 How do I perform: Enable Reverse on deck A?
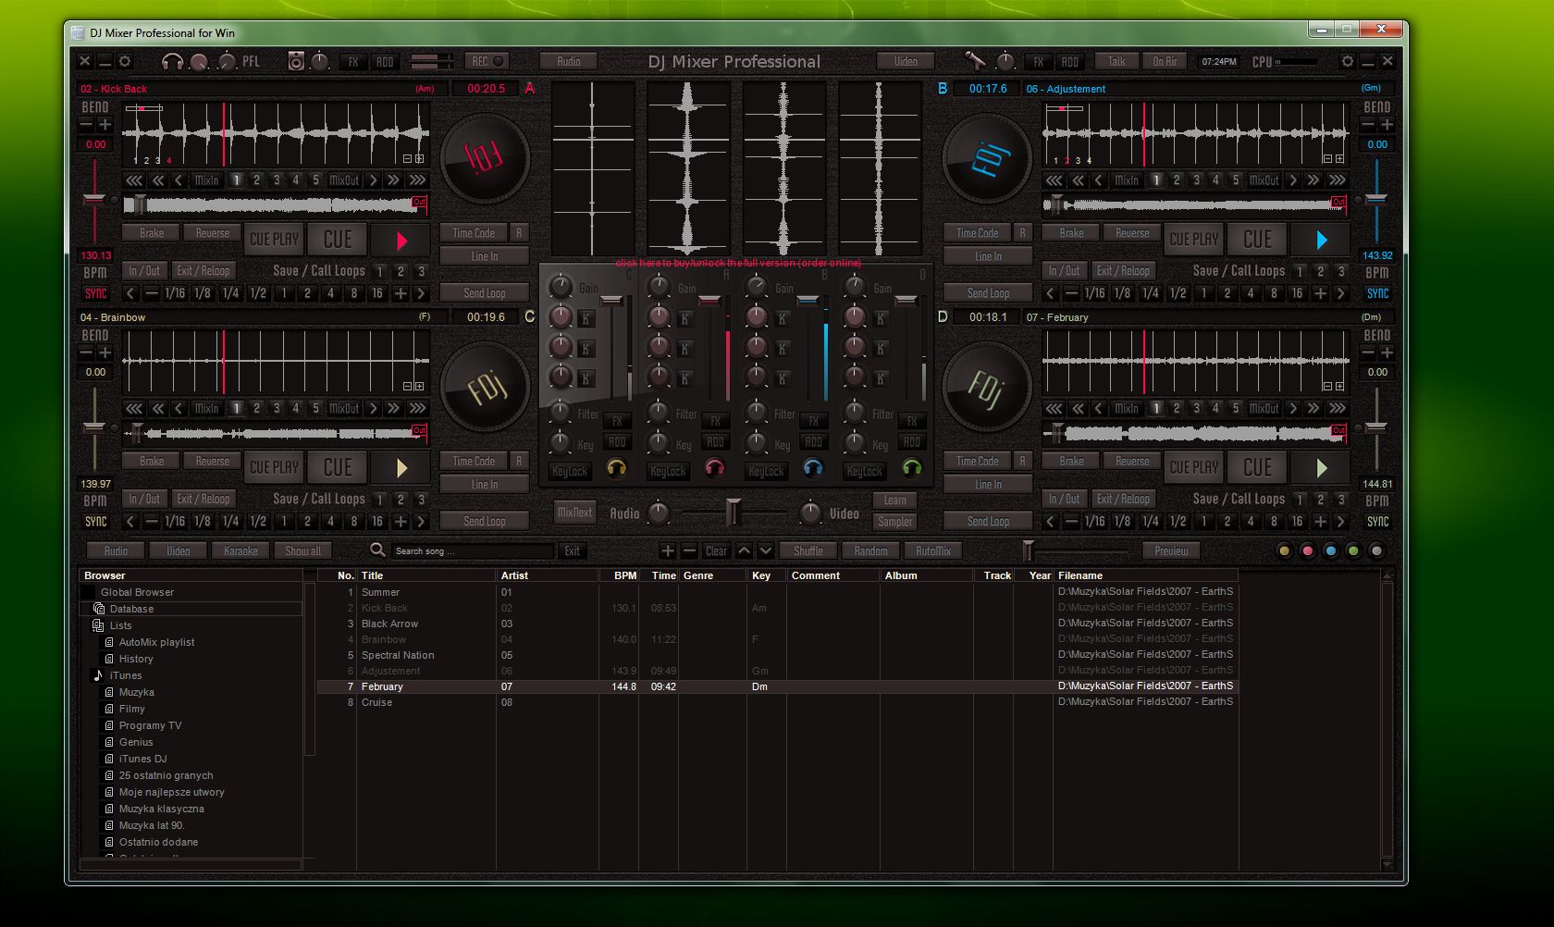pyautogui.click(x=212, y=233)
